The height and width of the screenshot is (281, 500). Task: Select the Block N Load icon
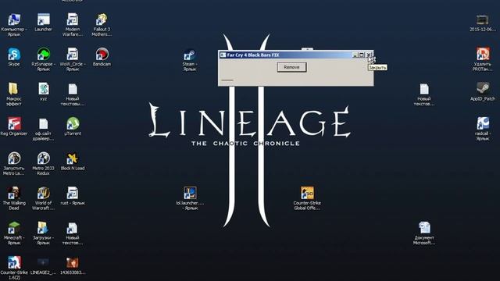[73, 158]
